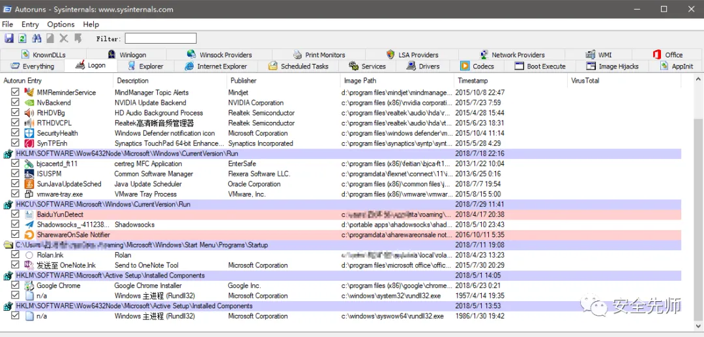
Task: Click the SharewareOnSale Notifier icon
Action: 29,235
